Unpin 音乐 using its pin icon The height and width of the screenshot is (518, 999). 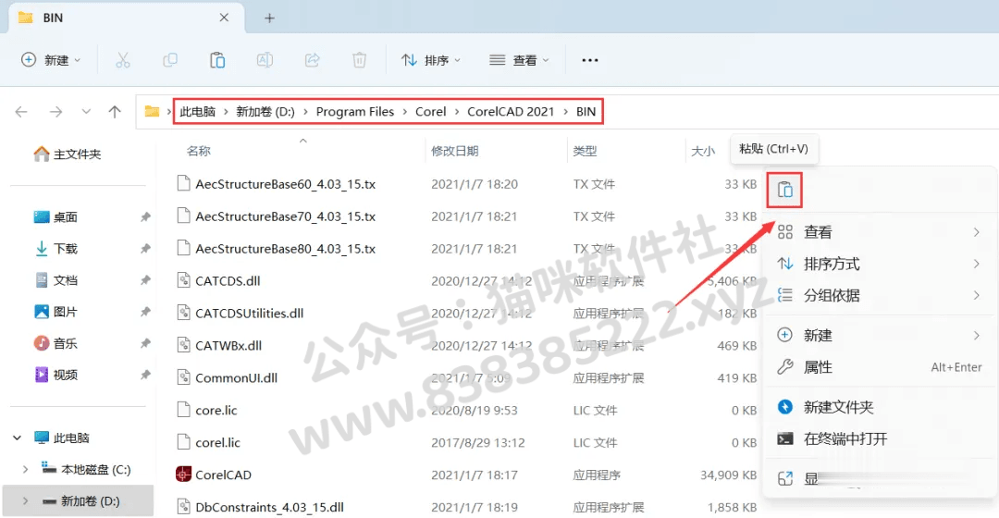click(x=145, y=343)
